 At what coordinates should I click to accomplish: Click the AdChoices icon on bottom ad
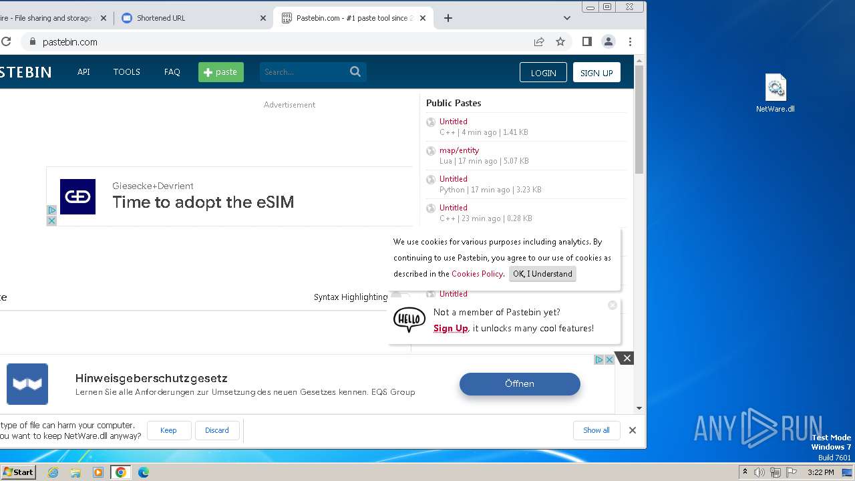599,359
